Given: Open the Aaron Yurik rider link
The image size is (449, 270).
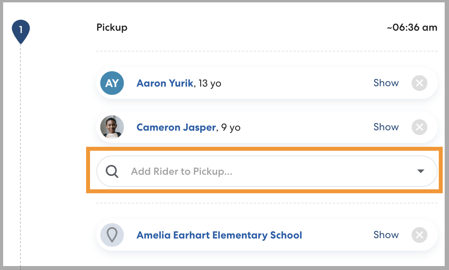Looking at the screenshot, I should pos(165,83).
